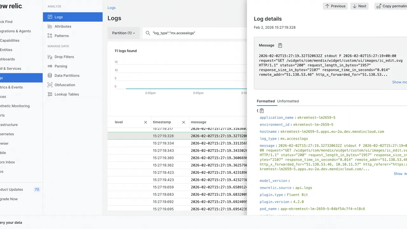Click the Lookup Tables icon
The height and width of the screenshot is (229, 407).
point(50,94)
